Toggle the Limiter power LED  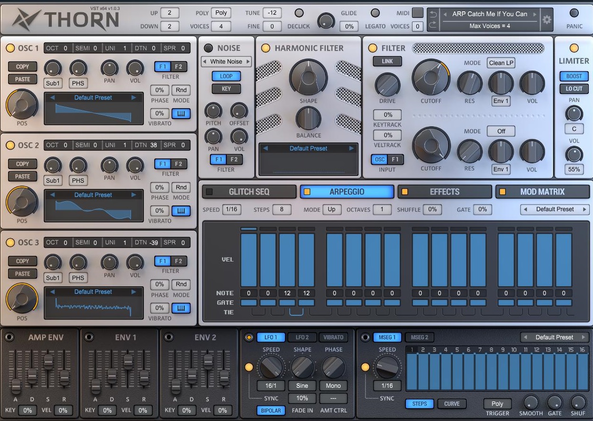coord(574,48)
